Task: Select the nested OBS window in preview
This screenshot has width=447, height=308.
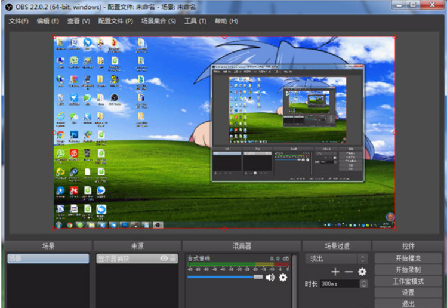Action: 288,123
